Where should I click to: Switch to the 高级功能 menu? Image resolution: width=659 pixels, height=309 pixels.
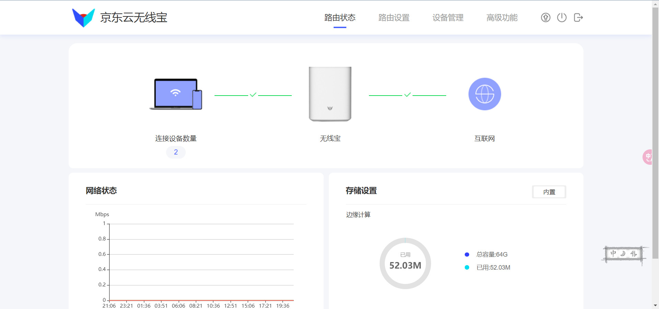click(x=502, y=17)
